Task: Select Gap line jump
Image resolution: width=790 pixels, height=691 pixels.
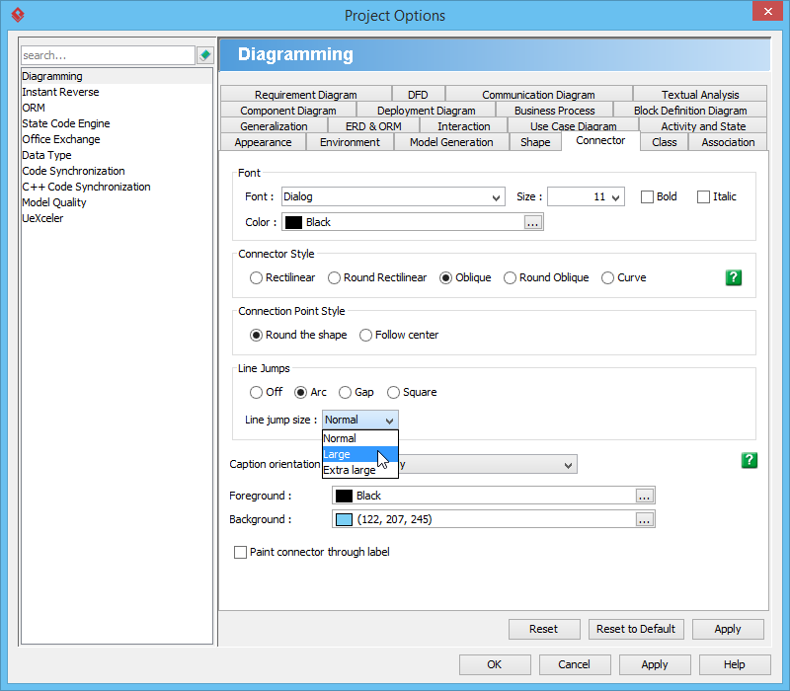Action: pos(345,392)
